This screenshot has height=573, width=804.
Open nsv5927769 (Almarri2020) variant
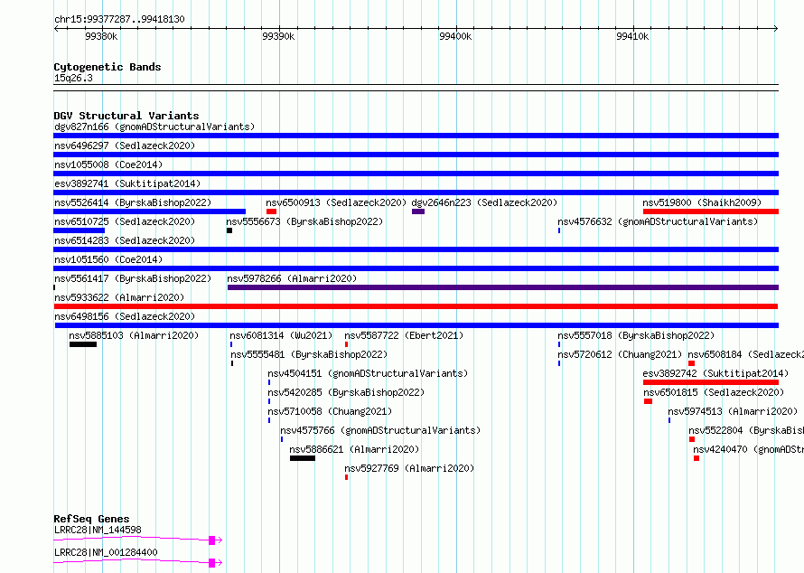(409, 468)
